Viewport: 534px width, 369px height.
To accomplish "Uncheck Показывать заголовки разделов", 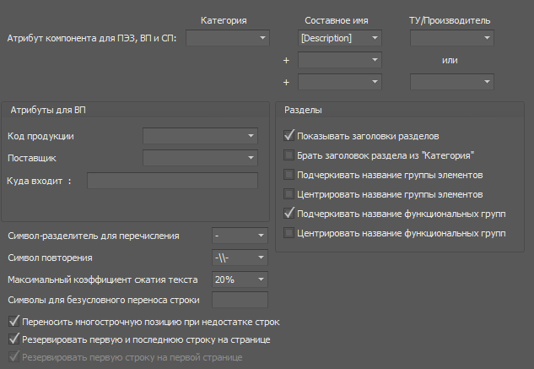I will click(x=290, y=135).
